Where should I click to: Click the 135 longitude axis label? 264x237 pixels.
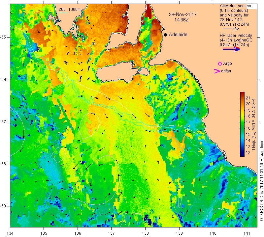click(44, 233)
